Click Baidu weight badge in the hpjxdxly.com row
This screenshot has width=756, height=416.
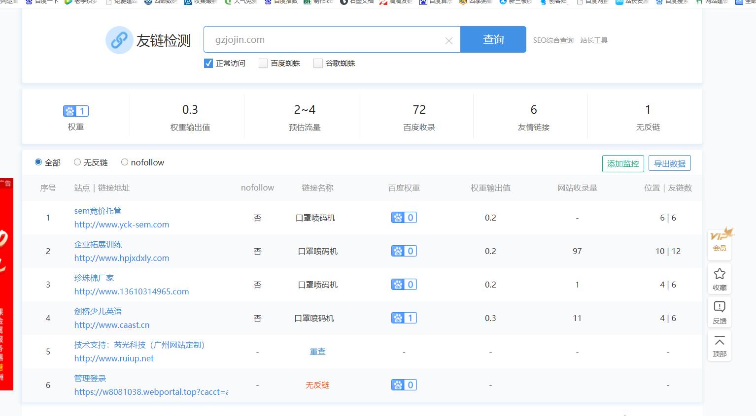[x=404, y=251]
